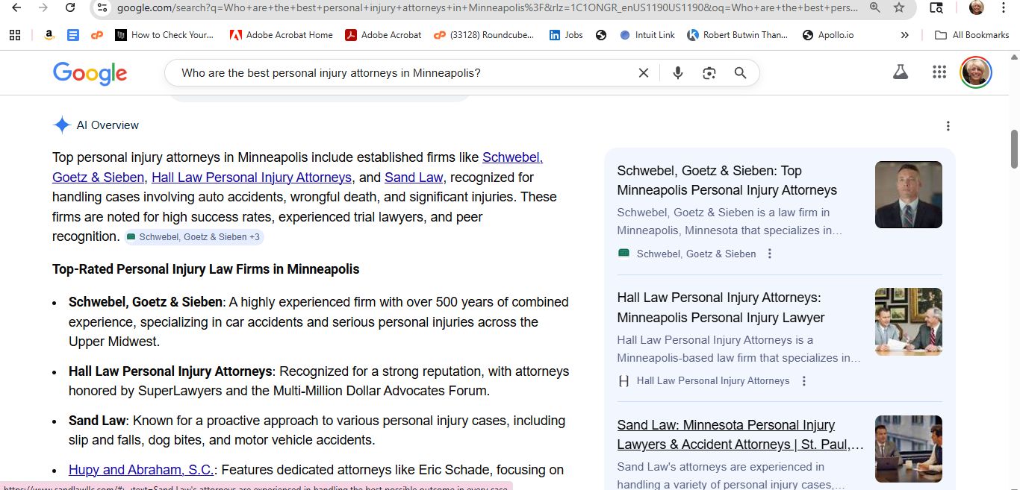Open the globe bookmark next to Jobs
The image size is (1020, 490).
pos(601,35)
